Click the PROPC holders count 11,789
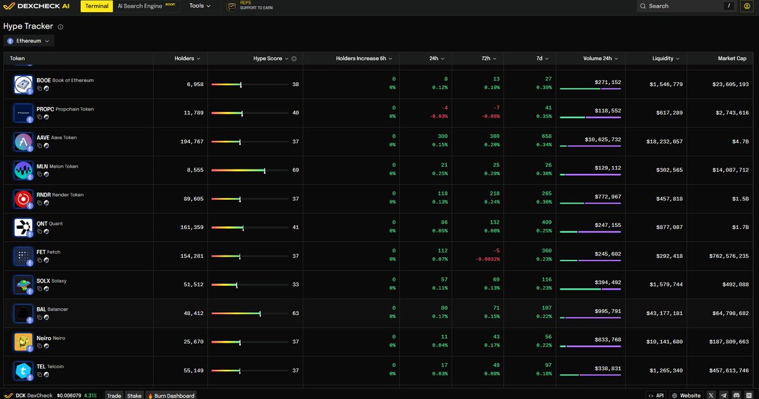Viewport: 759px width, 399px height. 194,113
